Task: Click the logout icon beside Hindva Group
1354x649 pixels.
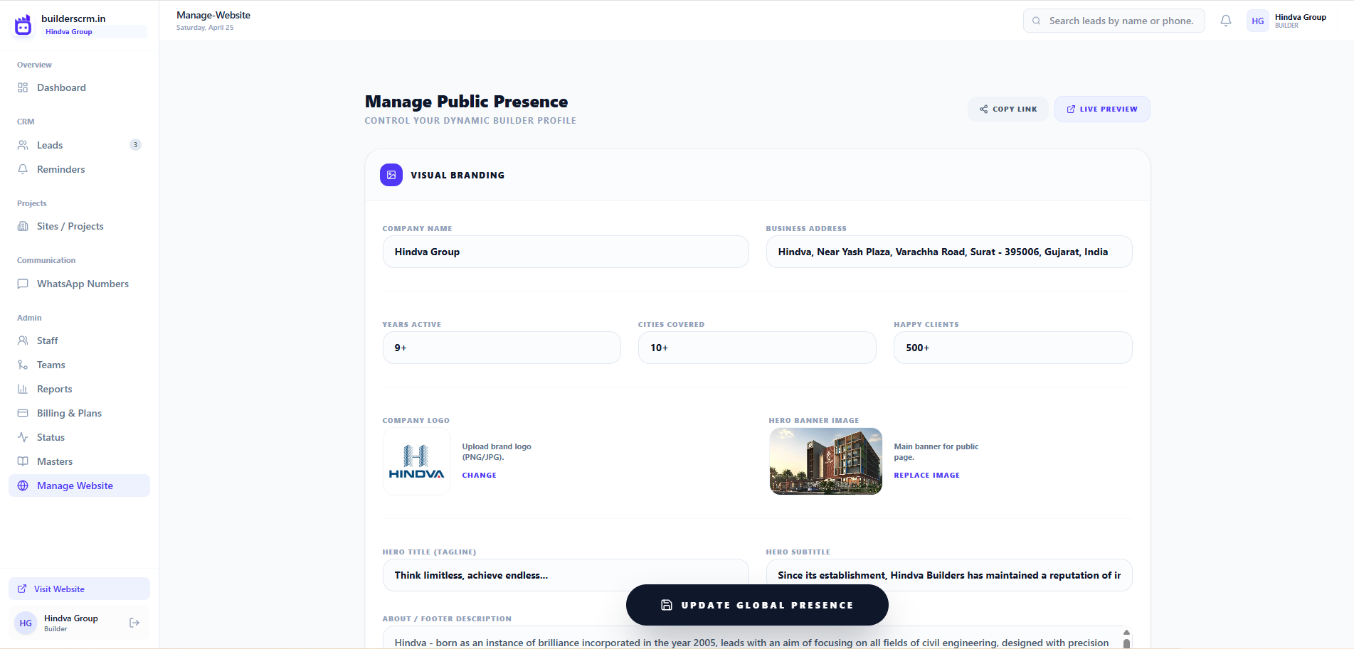Action: pos(134,623)
